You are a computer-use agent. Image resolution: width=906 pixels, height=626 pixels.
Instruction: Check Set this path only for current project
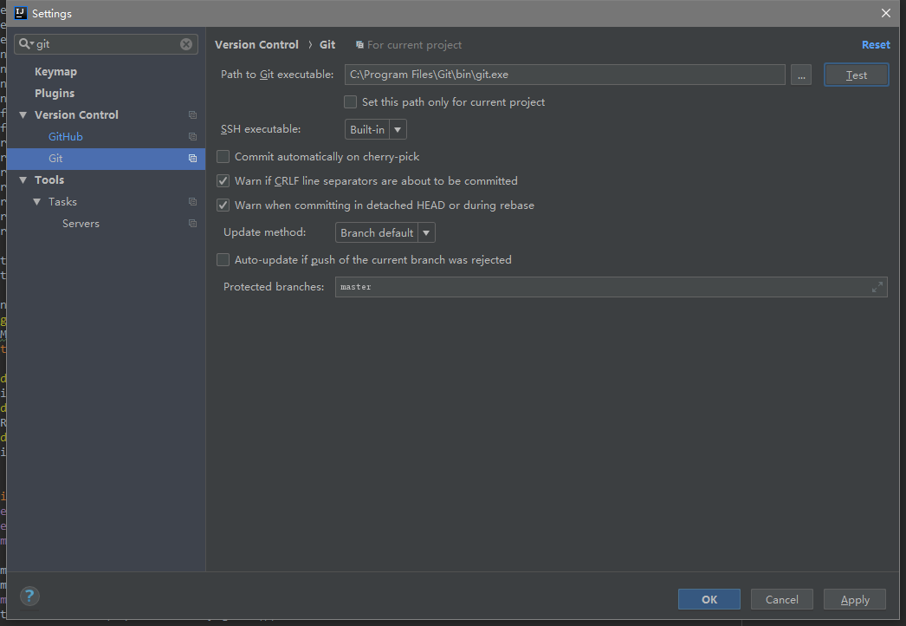(x=351, y=102)
